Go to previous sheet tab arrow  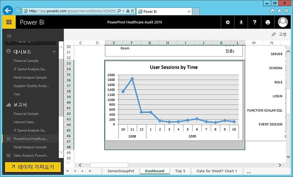(x=75, y=171)
